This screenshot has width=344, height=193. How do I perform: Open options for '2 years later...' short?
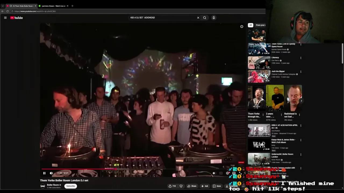281,115
